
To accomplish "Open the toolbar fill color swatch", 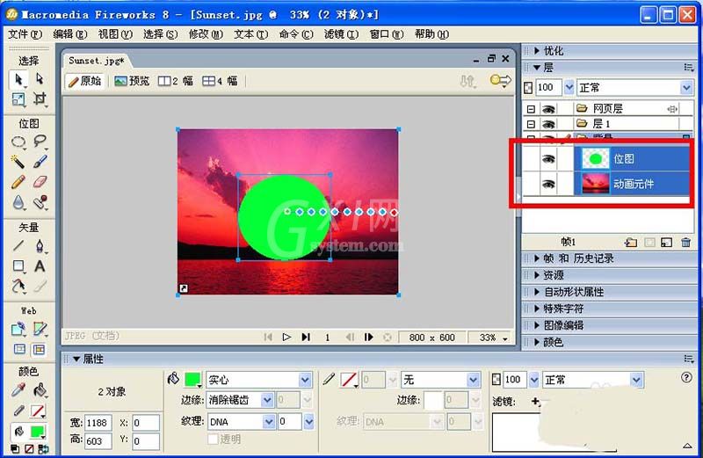I will [x=37, y=432].
